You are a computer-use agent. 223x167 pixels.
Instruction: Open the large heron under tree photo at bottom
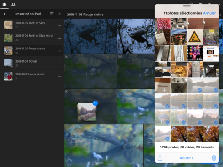click(x=104, y=146)
